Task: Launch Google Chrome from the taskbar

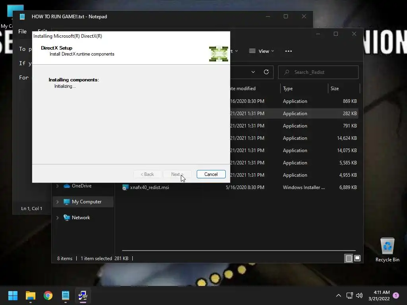Action: 48,295
